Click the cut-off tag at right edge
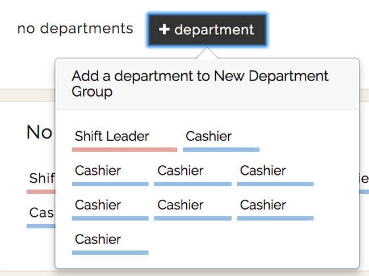The image size is (369, 276). (363, 179)
